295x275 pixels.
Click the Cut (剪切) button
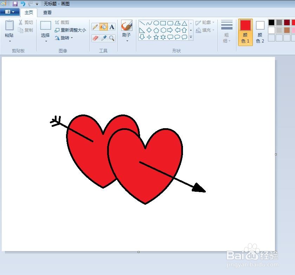(x=26, y=22)
